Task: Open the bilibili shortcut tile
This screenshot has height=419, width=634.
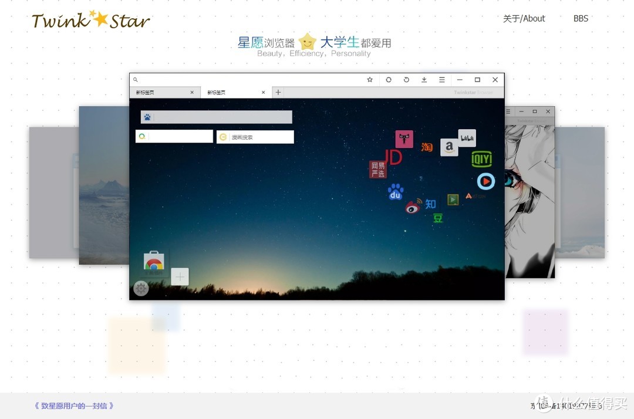Action: click(467, 138)
